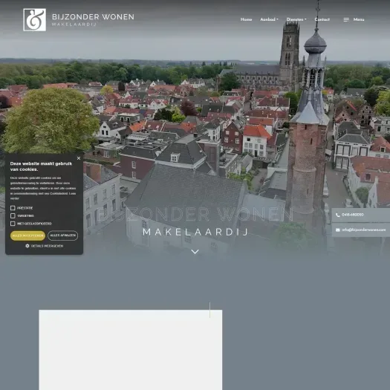Call the phone number 0418-680050
The height and width of the screenshot is (390, 390).
click(x=353, y=215)
